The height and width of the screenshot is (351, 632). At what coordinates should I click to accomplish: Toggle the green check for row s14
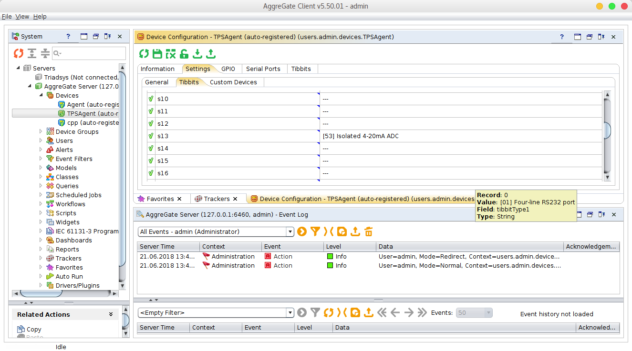coord(151,148)
